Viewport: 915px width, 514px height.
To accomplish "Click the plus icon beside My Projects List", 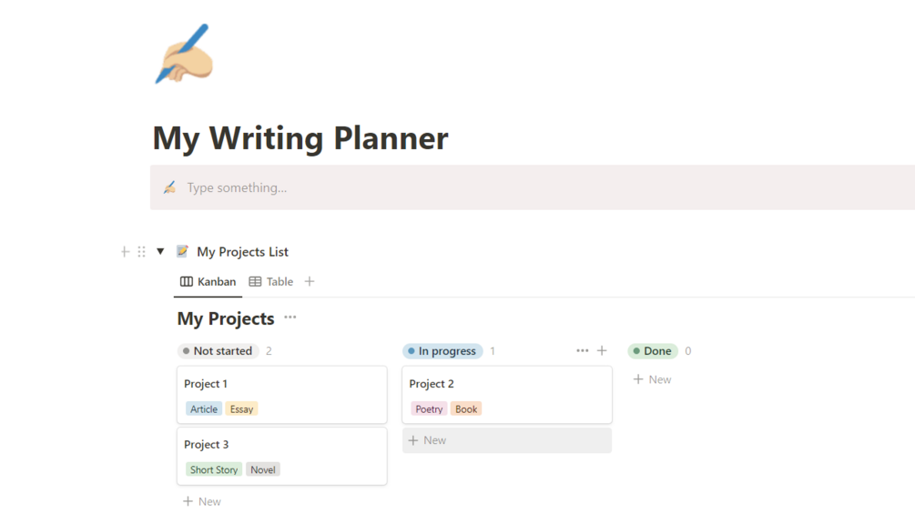I will point(125,252).
